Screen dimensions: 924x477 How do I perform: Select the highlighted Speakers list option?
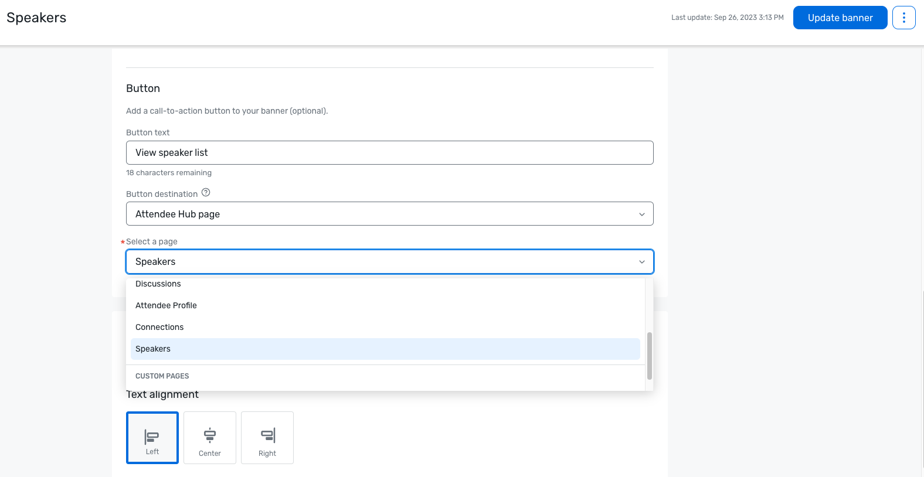coord(385,349)
